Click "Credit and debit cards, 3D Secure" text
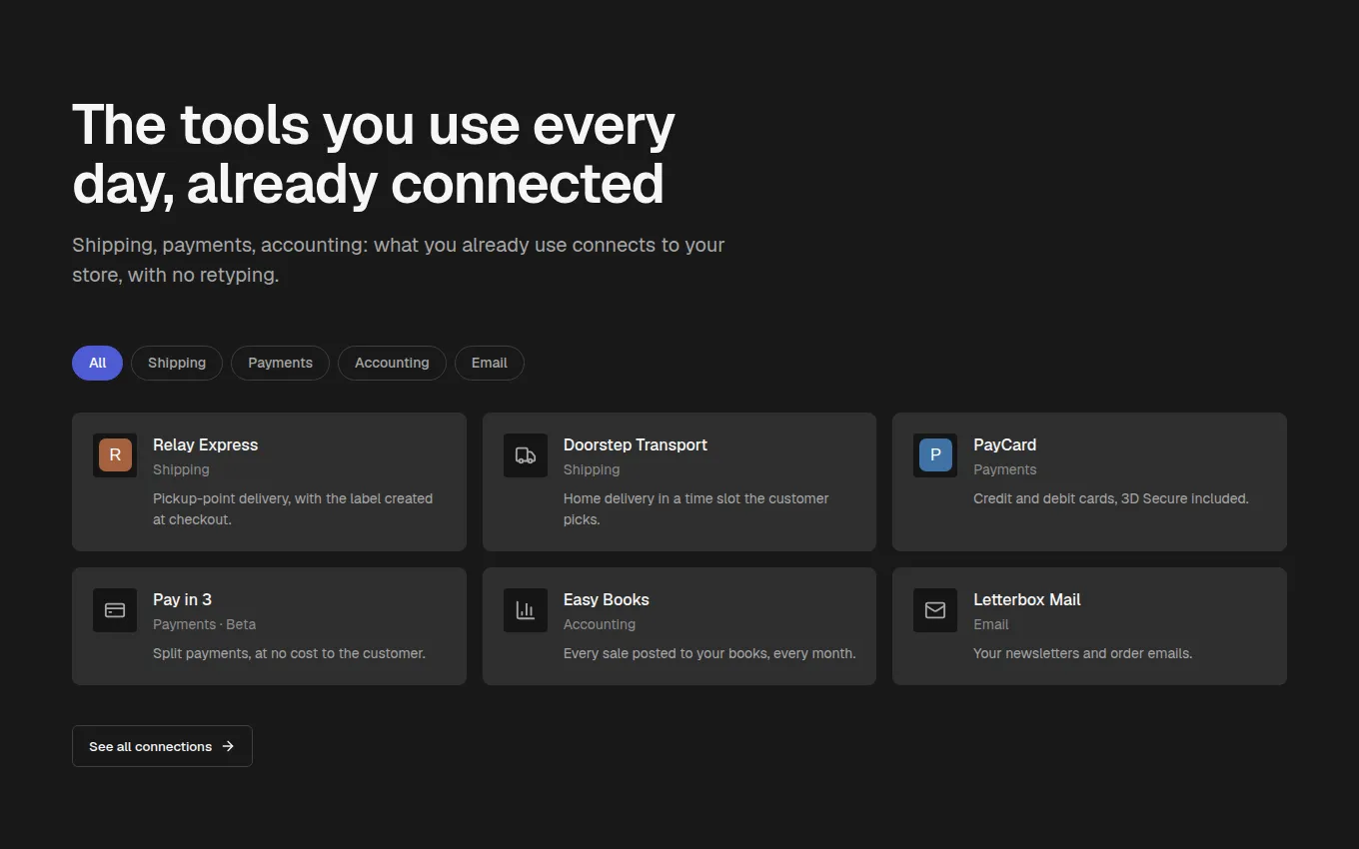This screenshot has width=1359, height=849. [x=1111, y=498]
